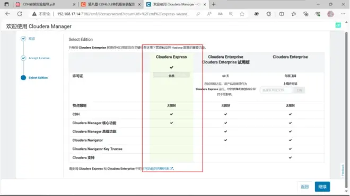Image resolution: width=350 pixels, height=196 pixels.
Task: Reload the page with the Refresh icon
Action: 20,14
